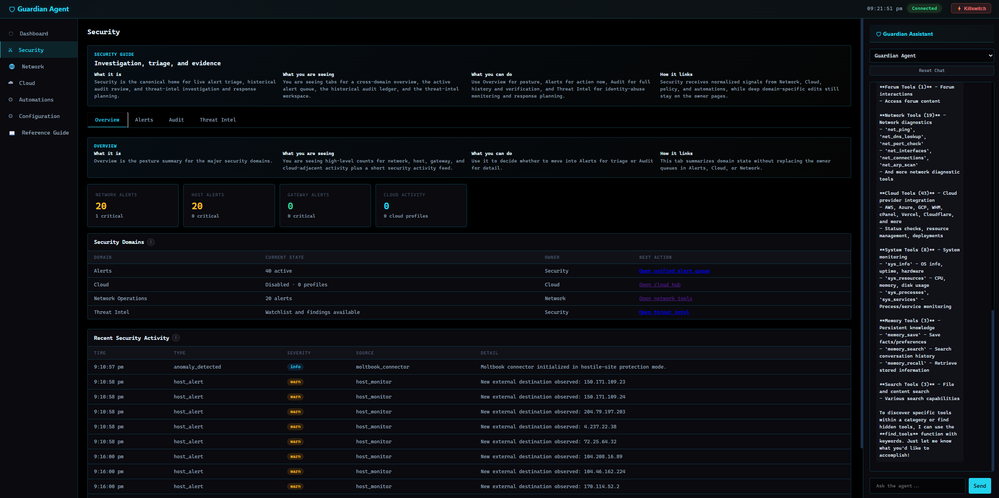
Task: Open Network page in the sidebar
Action: click(x=39, y=67)
